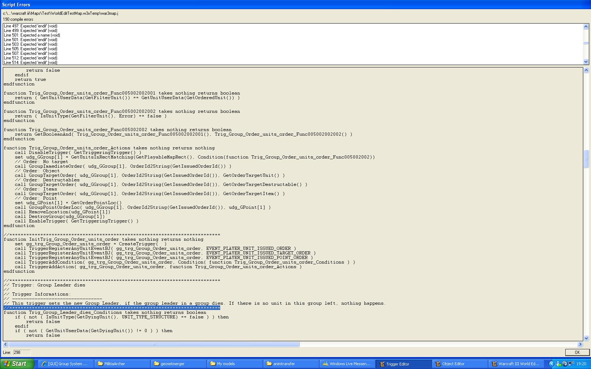Screen dimensions: 591x369
Task: Click the "190 compile errors" label
Action: (x=18, y=19)
